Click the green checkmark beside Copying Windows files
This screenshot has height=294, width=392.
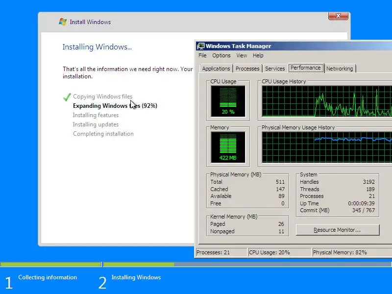point(67,97)
